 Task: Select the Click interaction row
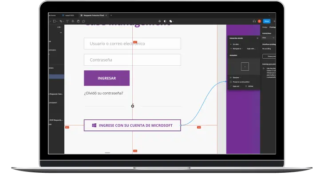click(x=268, y=38)
